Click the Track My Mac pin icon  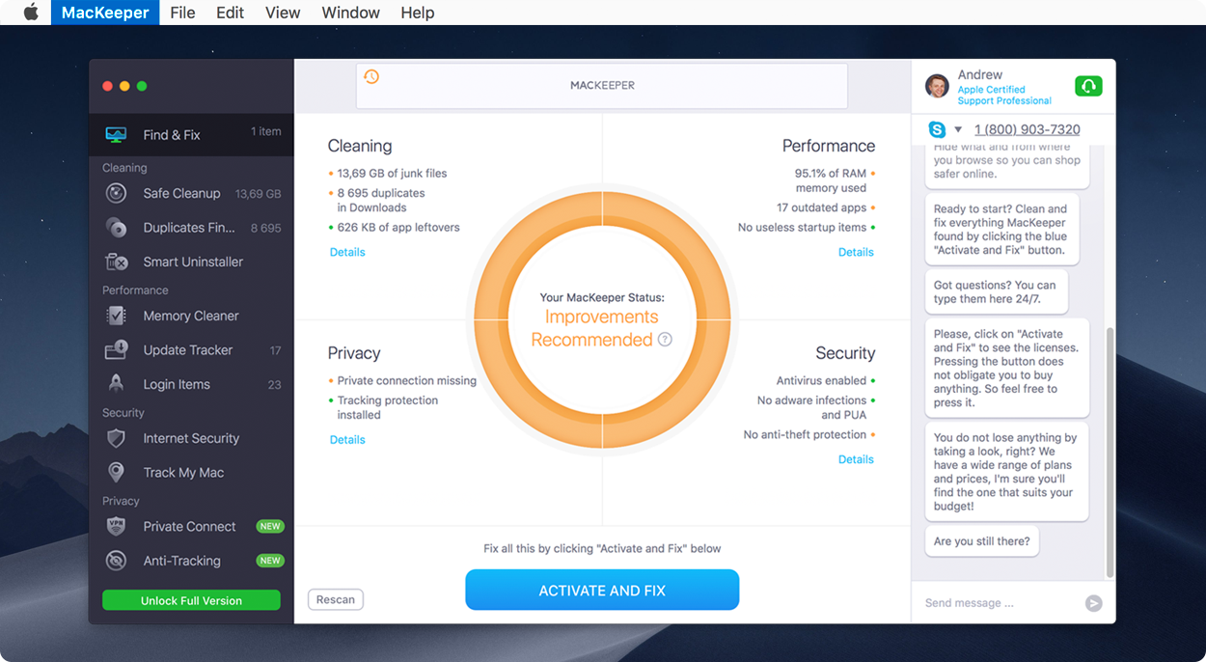(116, 472)
